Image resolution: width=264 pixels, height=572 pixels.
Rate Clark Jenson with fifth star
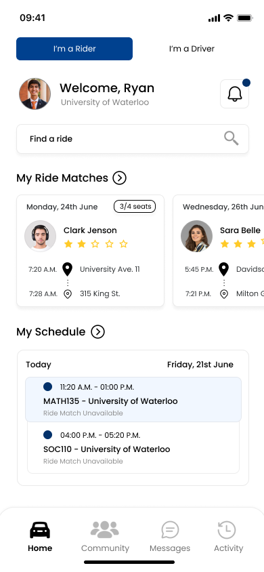point(124,244)
